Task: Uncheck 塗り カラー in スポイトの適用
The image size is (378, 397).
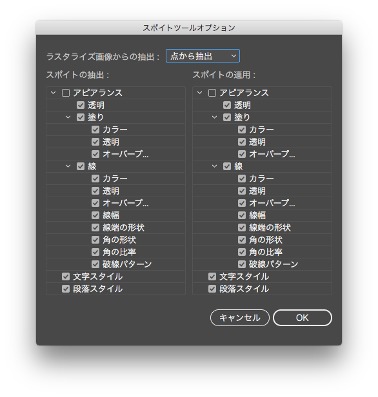Action: 242,130
